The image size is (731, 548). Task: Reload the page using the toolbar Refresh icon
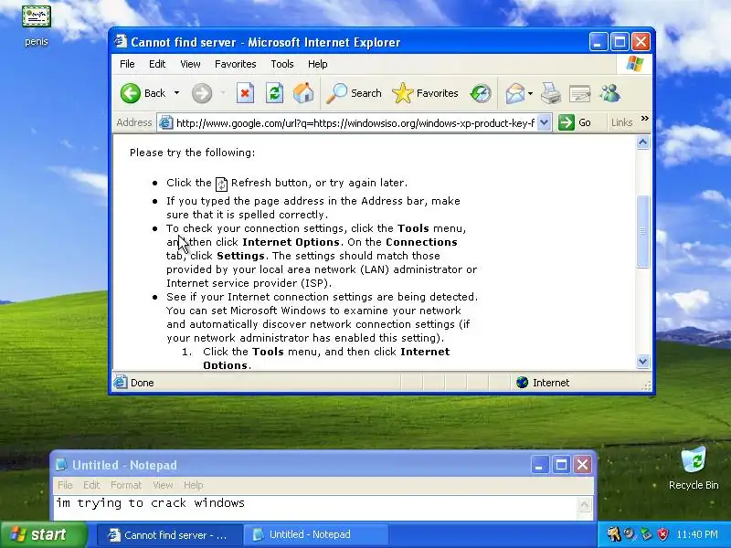coord(275,93)
